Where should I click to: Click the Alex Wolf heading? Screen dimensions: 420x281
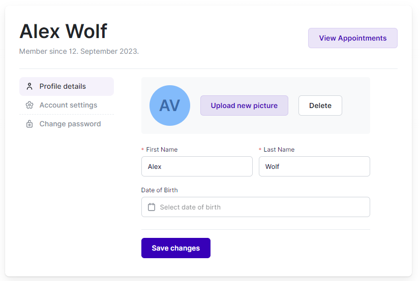coord(63,31)
